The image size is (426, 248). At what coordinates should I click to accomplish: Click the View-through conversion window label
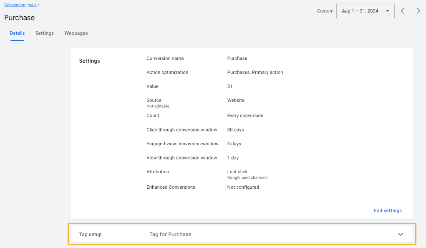[182, 158]
